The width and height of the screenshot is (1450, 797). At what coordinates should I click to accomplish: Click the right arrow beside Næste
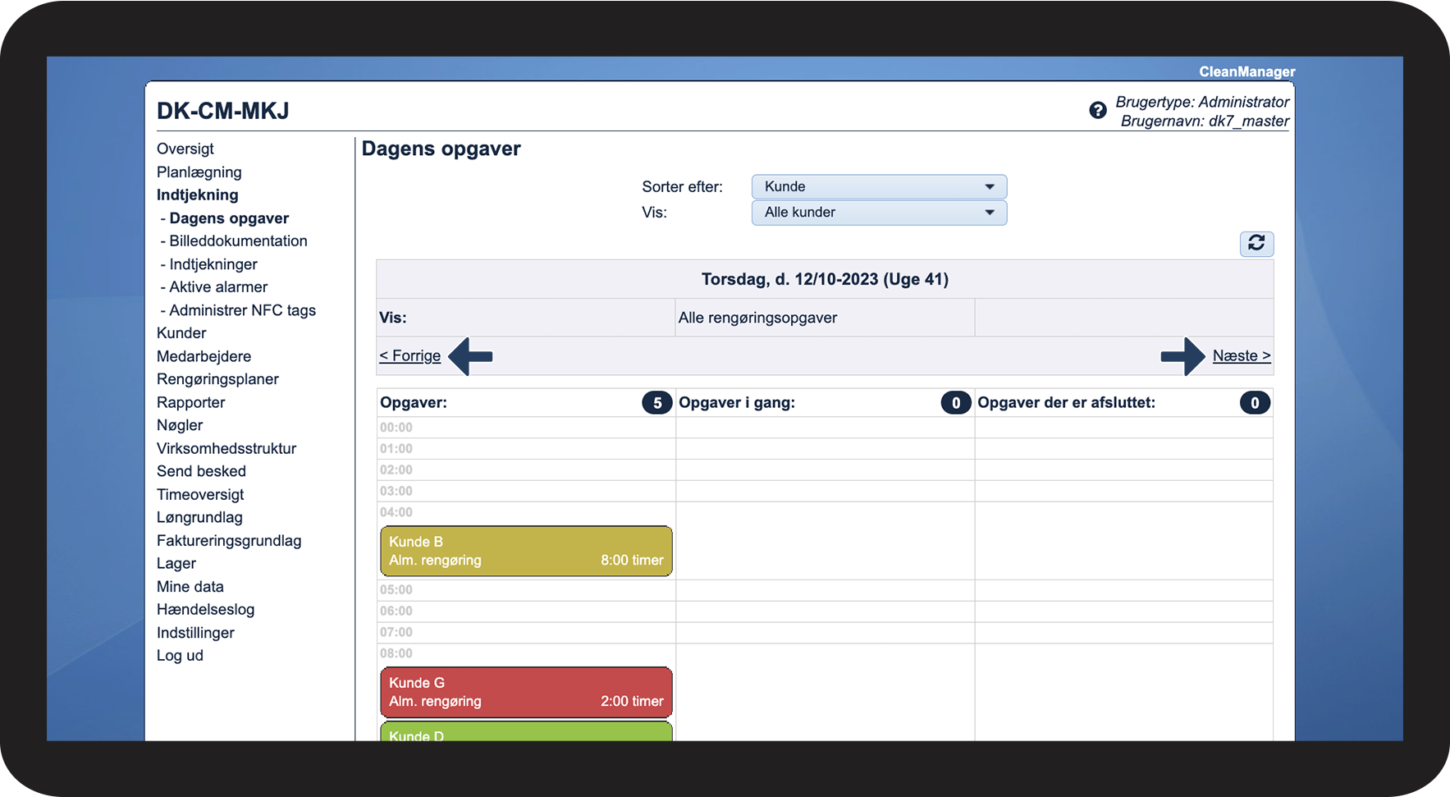coord(1182,356)
